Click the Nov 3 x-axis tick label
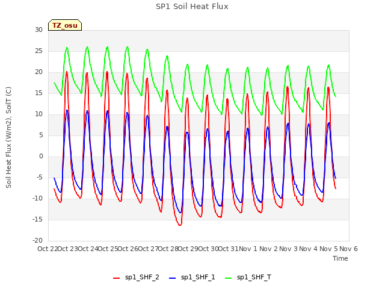 (x=288, y=249)
